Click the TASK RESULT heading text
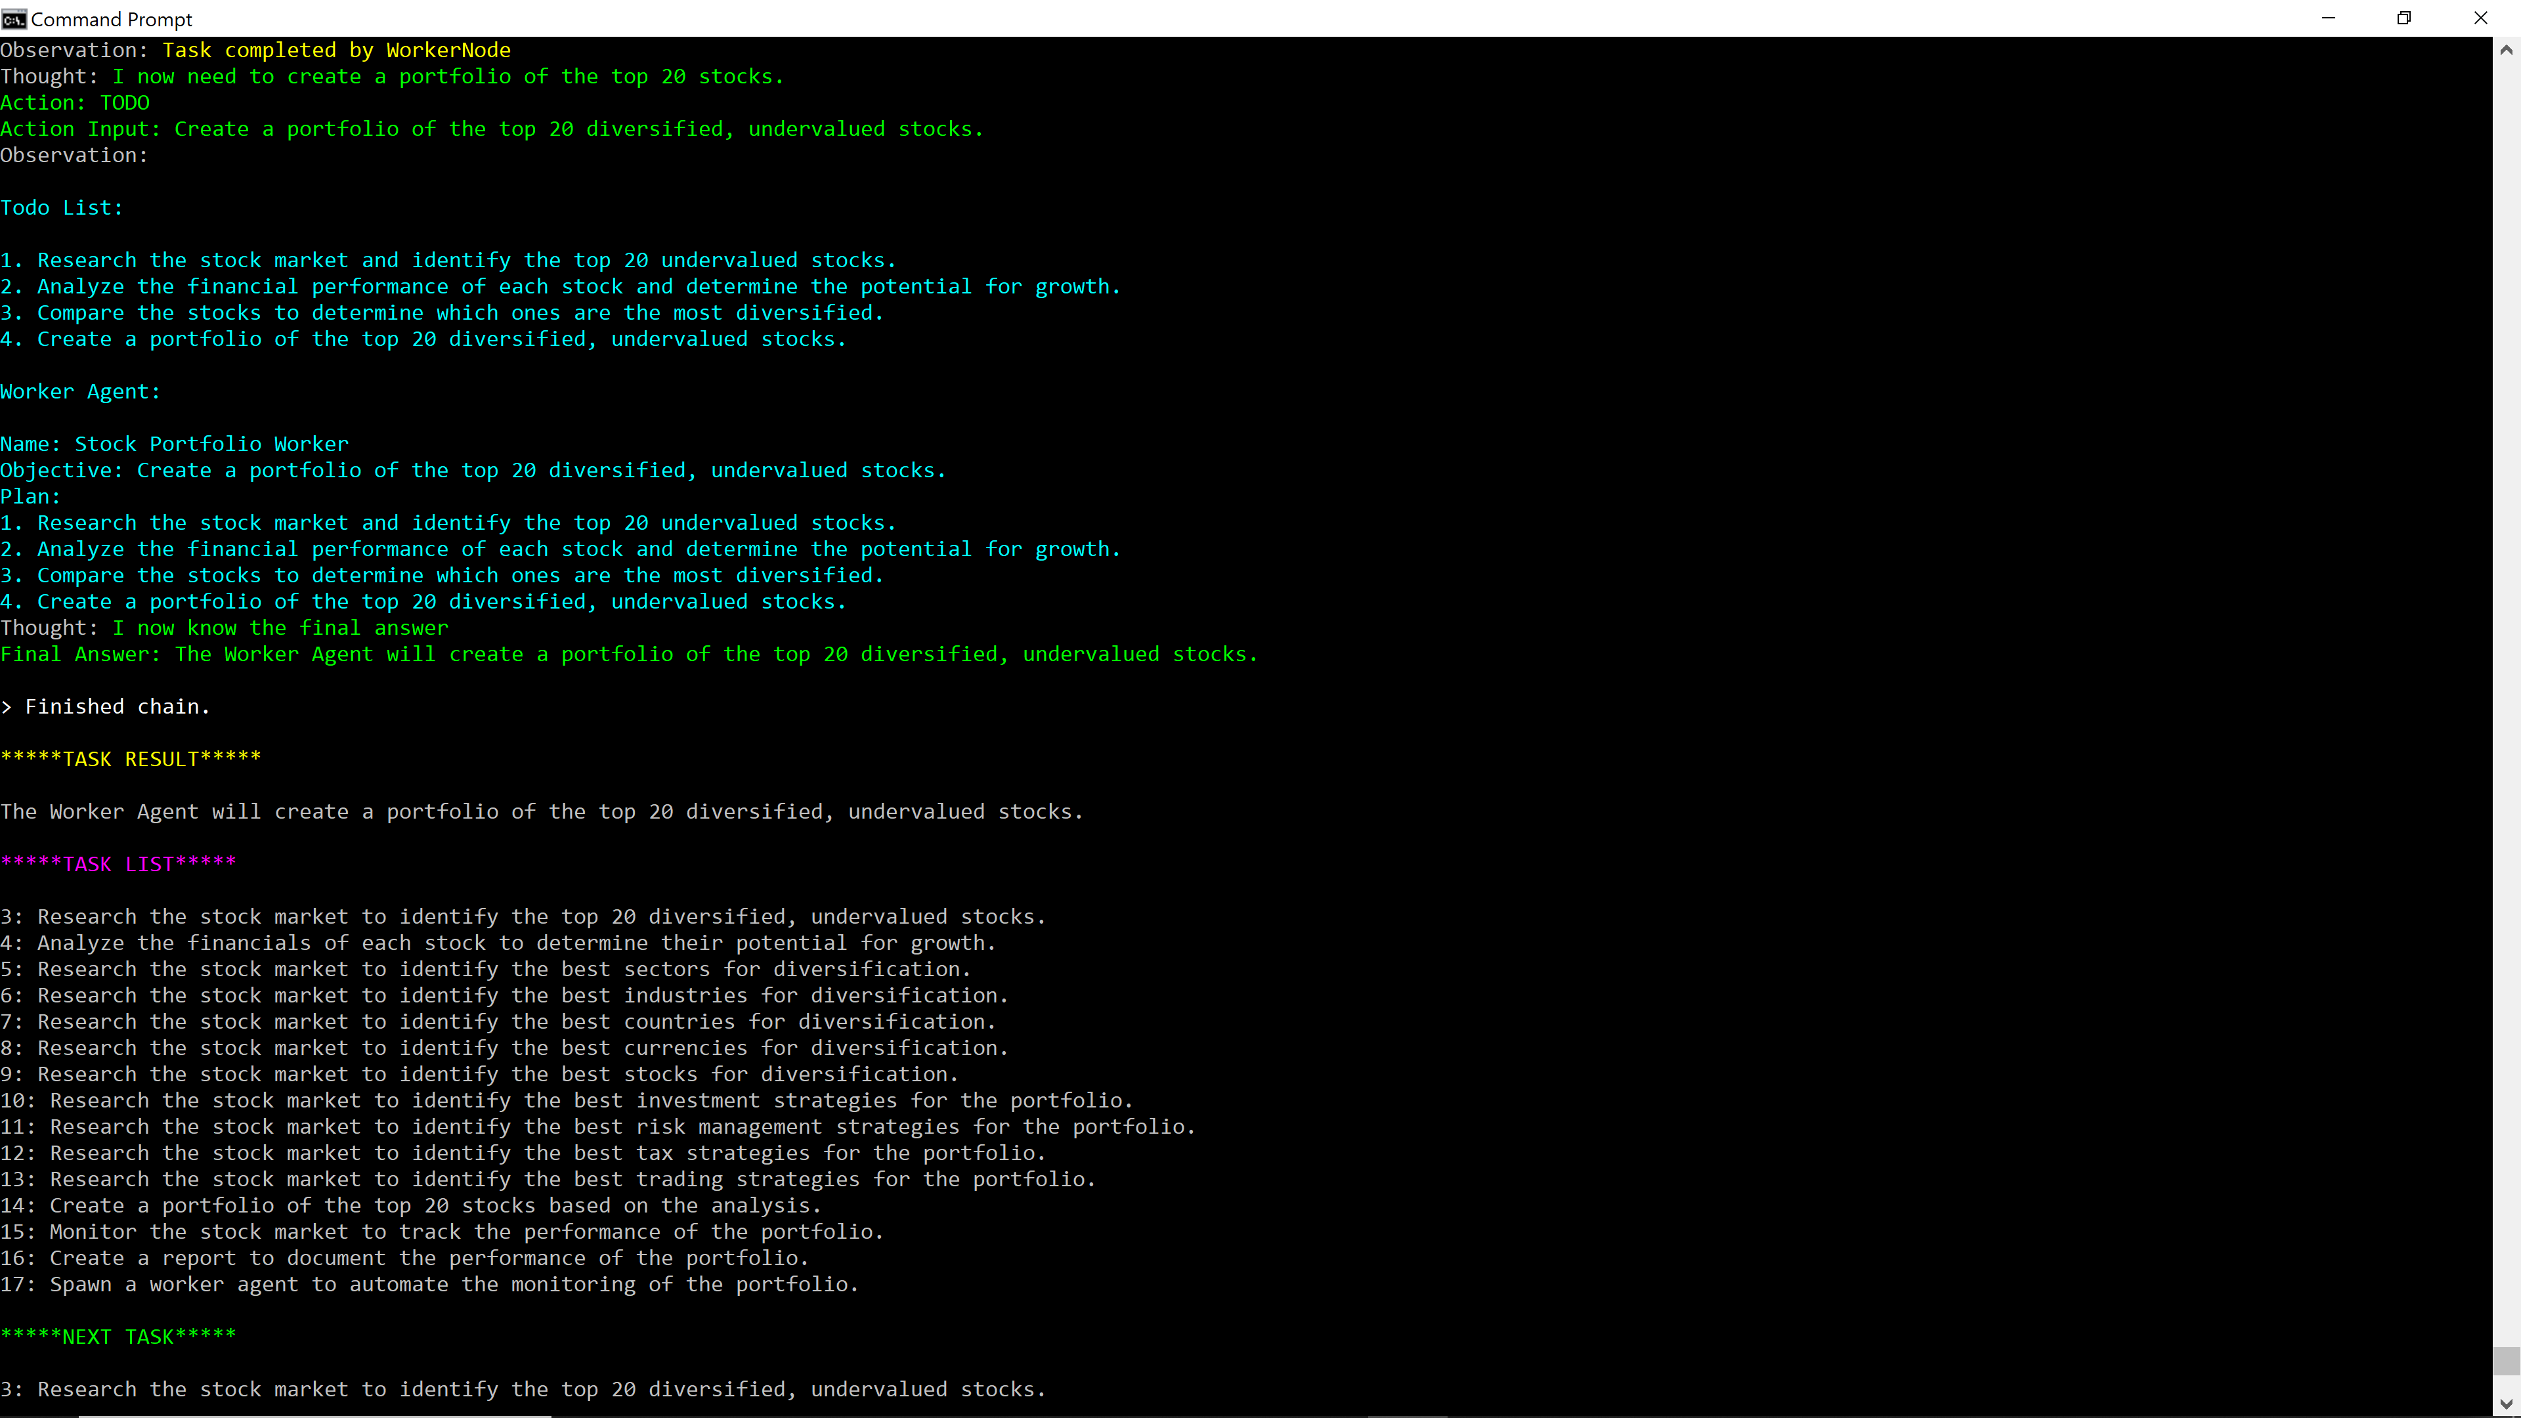Screen dimensions: 2521x1418 tap(131, 758)
